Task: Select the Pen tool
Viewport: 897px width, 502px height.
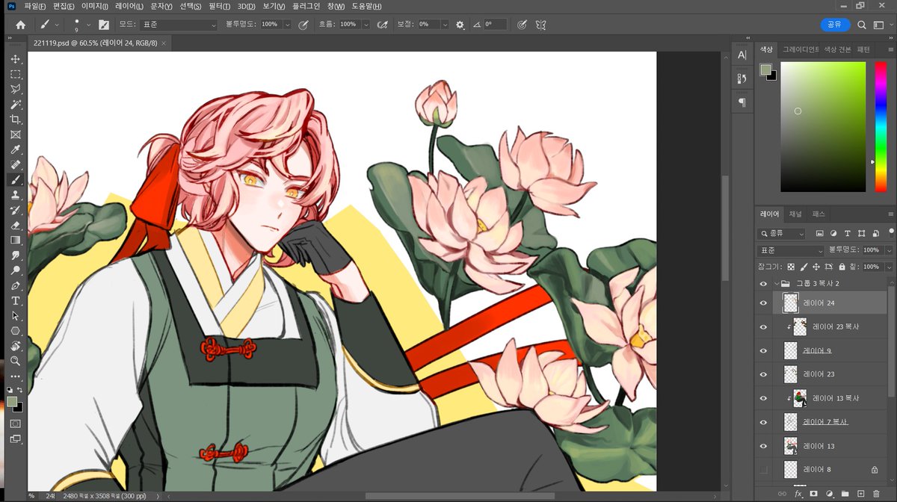Action: pyautogui.click(x=15, y=285)
